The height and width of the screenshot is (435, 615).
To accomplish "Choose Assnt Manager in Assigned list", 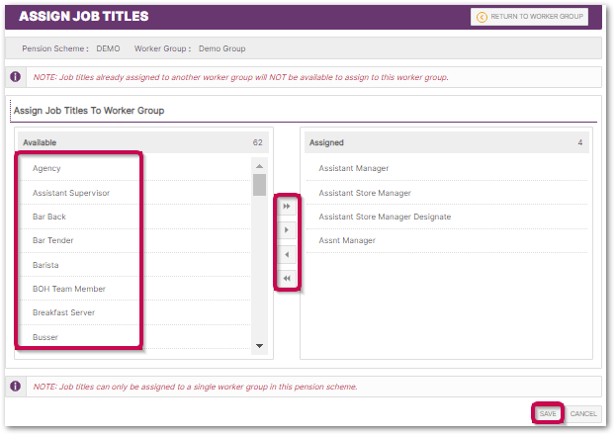I will coord(347,240).
